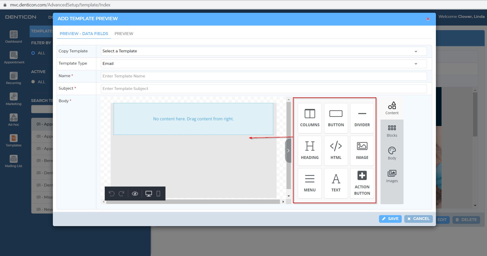Click the undo arrow in body editor
The height and width of the screenshot is (256, 487).
point(112,194)
